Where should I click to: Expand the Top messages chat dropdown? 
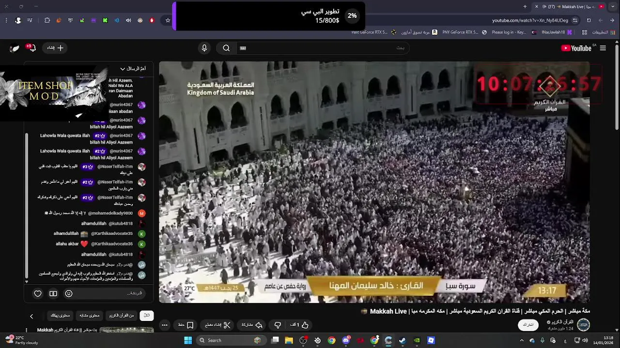coord(133,69)
